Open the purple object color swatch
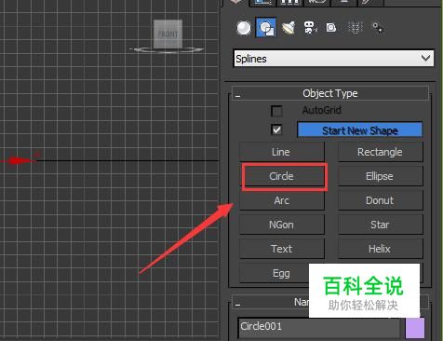This screenshot has height=341, width=443. [x=415, y=328]
